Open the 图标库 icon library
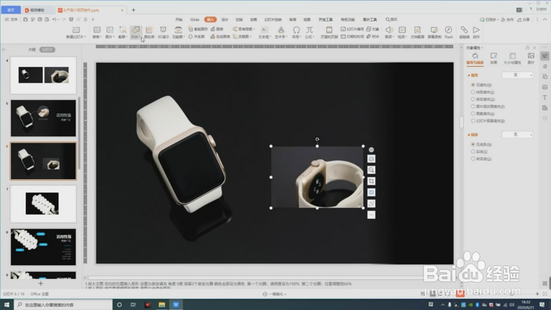 (149, 32)
